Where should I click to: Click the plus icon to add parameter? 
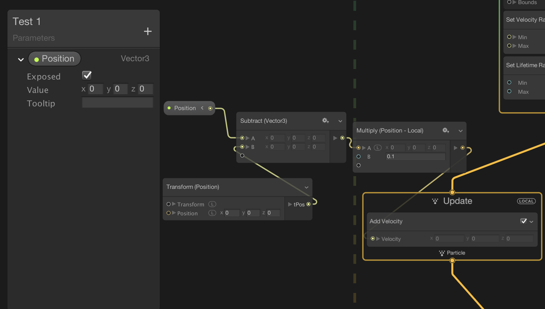click(148, 31)
